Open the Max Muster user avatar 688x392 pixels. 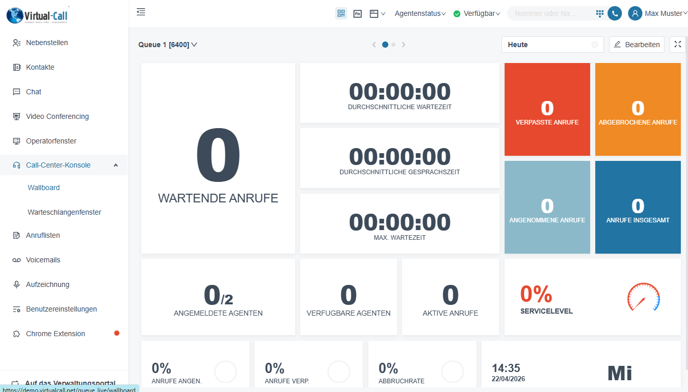pyautogui.click(x=635, y=14)
